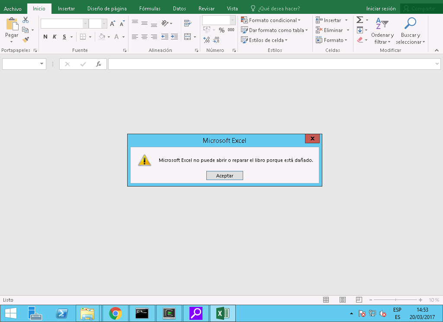Open Formato condicional dropdown
Viewport: 443px width, 322px height.
(271, 20)
